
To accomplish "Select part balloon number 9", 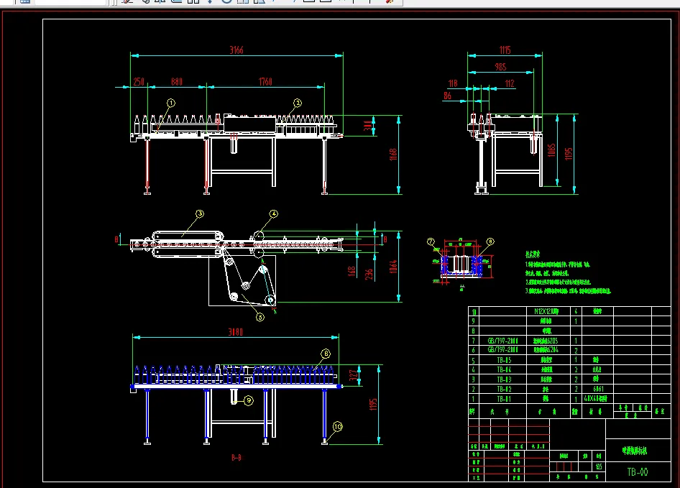I will click(249, 400).
